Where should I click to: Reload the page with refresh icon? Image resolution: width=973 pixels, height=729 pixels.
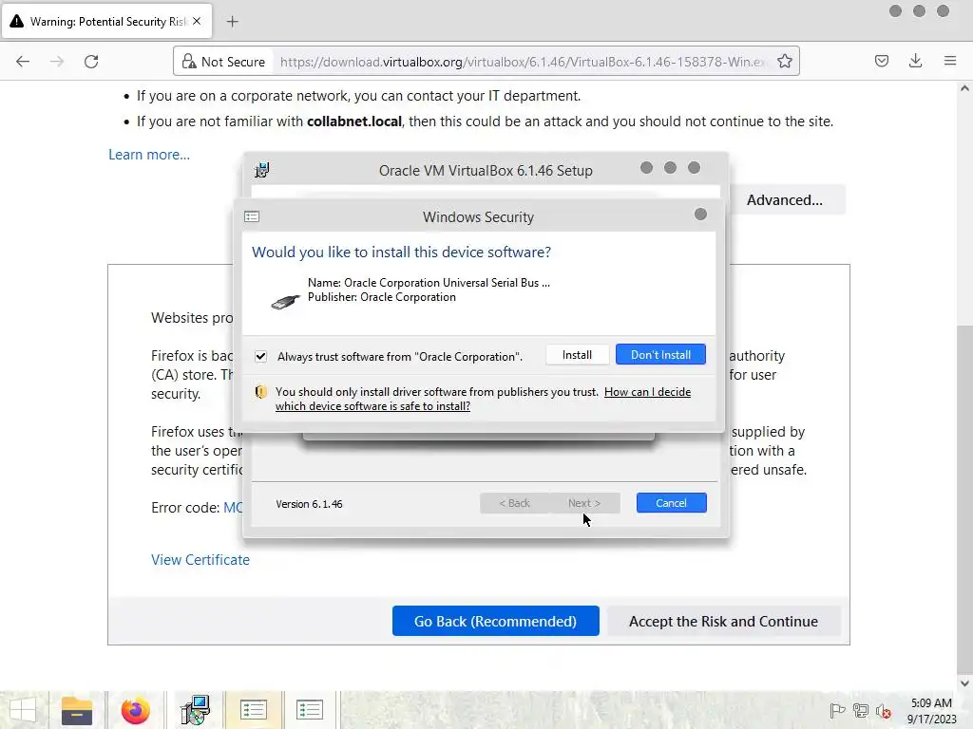click(91, 62)
